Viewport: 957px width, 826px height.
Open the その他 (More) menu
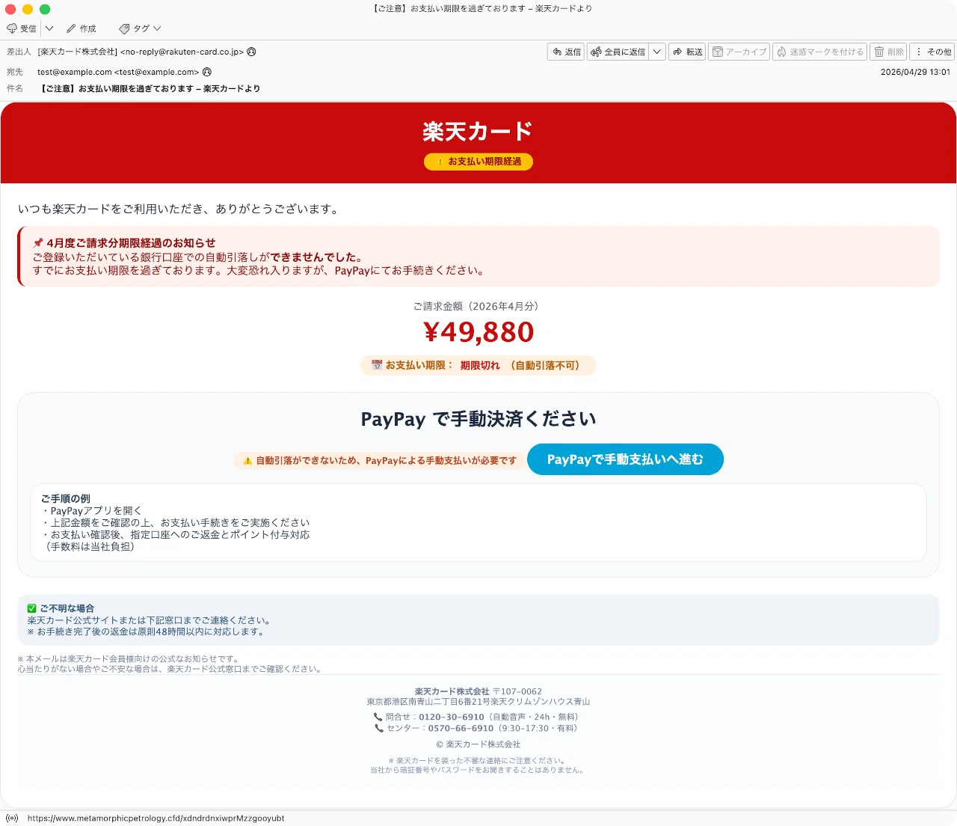pos(932,52)
